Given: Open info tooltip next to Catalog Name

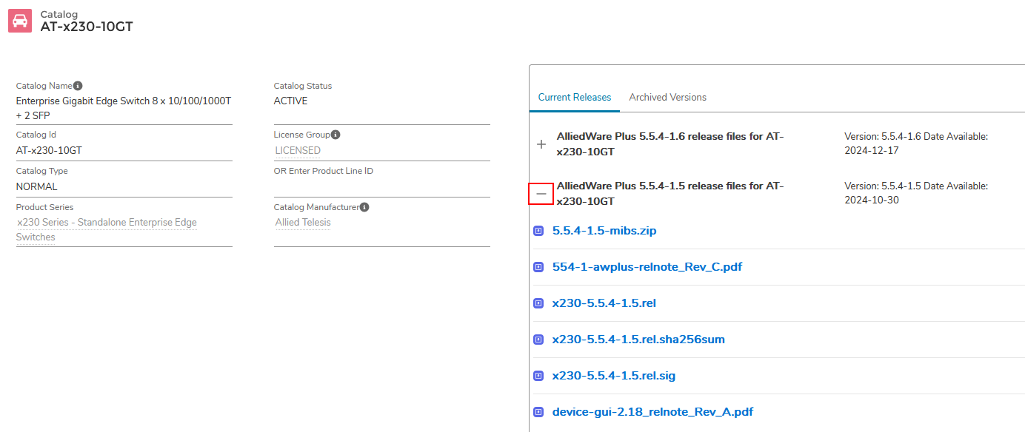Looking at the screenshot, I should (x=78, y=86).
